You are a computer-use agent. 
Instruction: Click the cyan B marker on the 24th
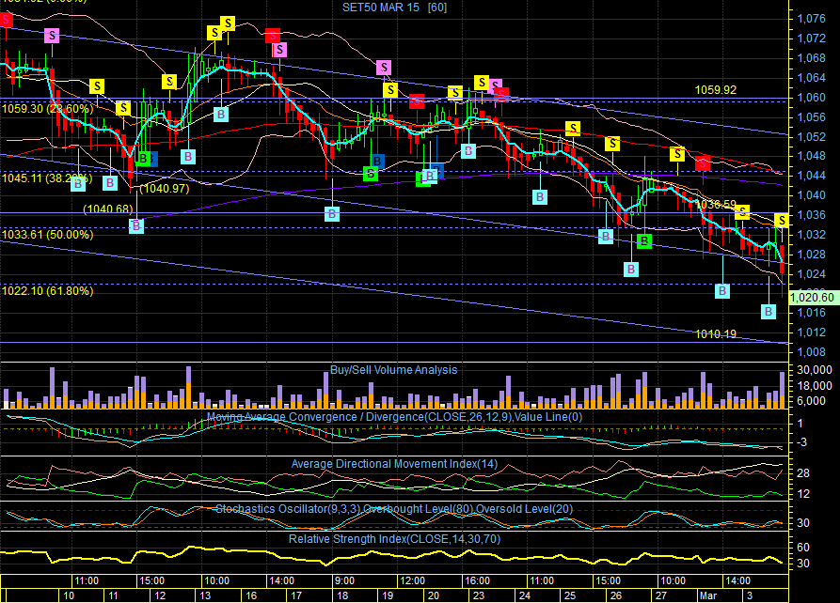coord(540,197)
